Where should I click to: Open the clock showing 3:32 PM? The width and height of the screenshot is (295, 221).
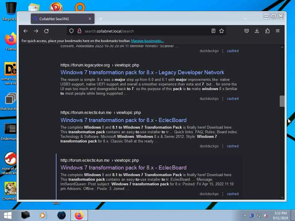(x=280, y=216)
